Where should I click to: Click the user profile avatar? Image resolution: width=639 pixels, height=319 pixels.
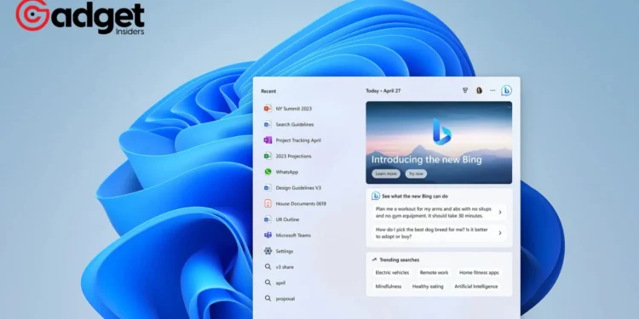click(x=479, y=90)
